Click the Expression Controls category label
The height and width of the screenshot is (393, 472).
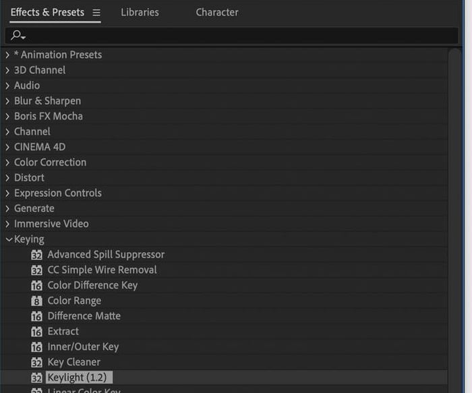pos(58,193)
